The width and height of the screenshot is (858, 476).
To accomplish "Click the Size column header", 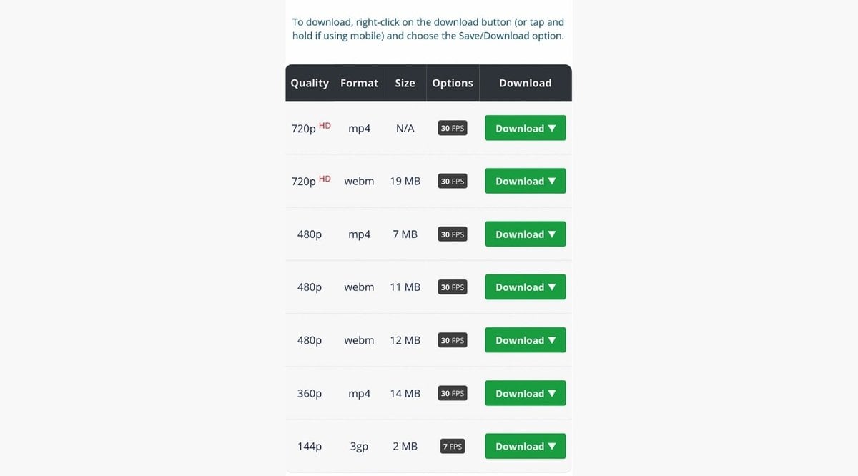I will pyautogui.click(x=405, y=83).
